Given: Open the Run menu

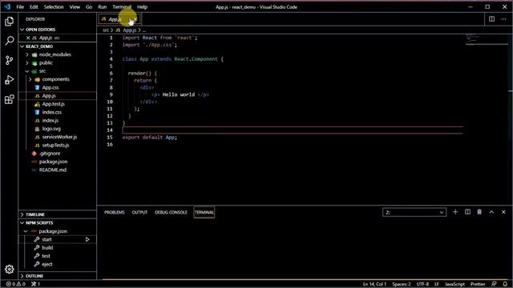Looking at the screenshot, I should coord(103,7).
